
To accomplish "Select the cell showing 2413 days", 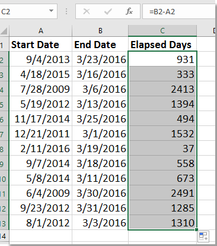I will (162, 89).
